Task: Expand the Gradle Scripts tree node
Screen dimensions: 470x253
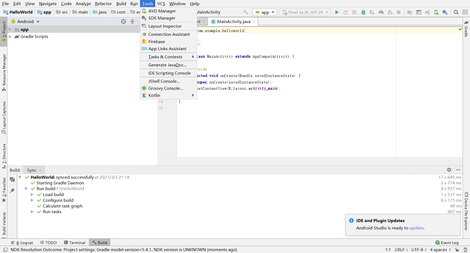Action: [x=10, y=36]
